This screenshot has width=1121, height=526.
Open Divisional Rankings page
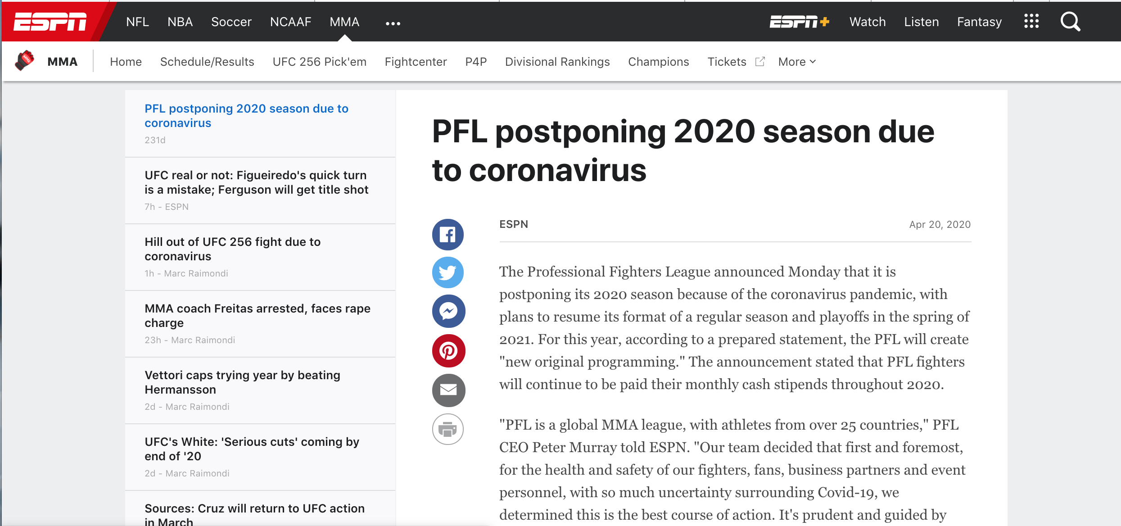[557, 62]
